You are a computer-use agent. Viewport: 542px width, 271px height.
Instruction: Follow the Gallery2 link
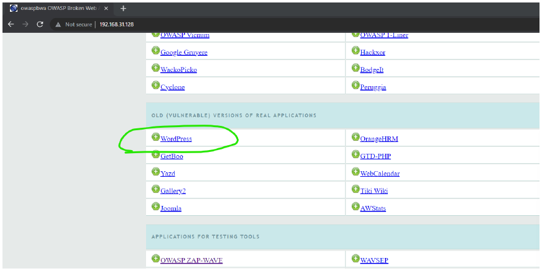pos(173,190)
